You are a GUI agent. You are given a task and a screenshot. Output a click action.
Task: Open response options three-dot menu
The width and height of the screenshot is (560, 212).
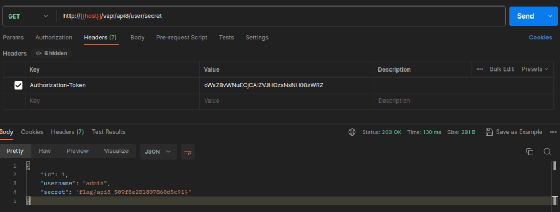pos(553,132)
